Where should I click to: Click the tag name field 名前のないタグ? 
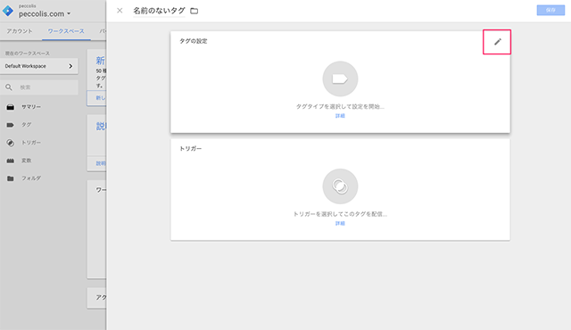pos(159,11)
